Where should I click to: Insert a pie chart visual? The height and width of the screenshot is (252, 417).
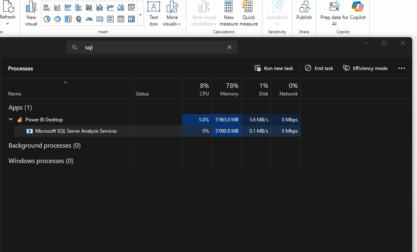(47, 19)
